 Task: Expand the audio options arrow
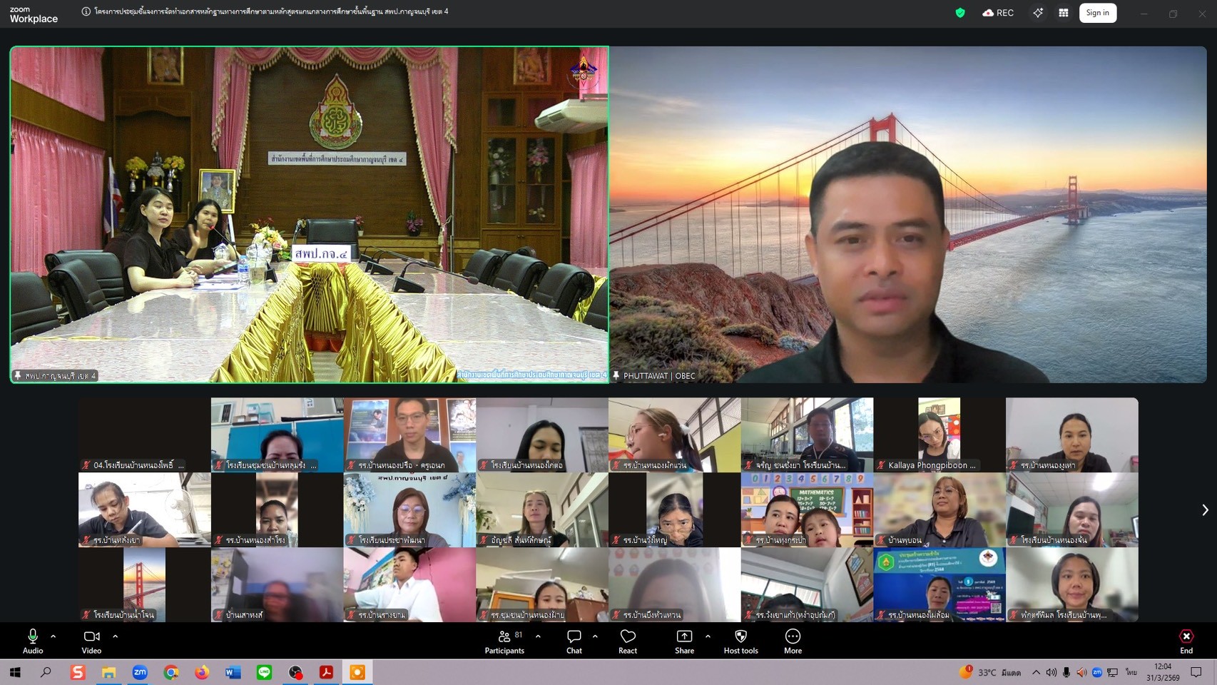(54, 636)
